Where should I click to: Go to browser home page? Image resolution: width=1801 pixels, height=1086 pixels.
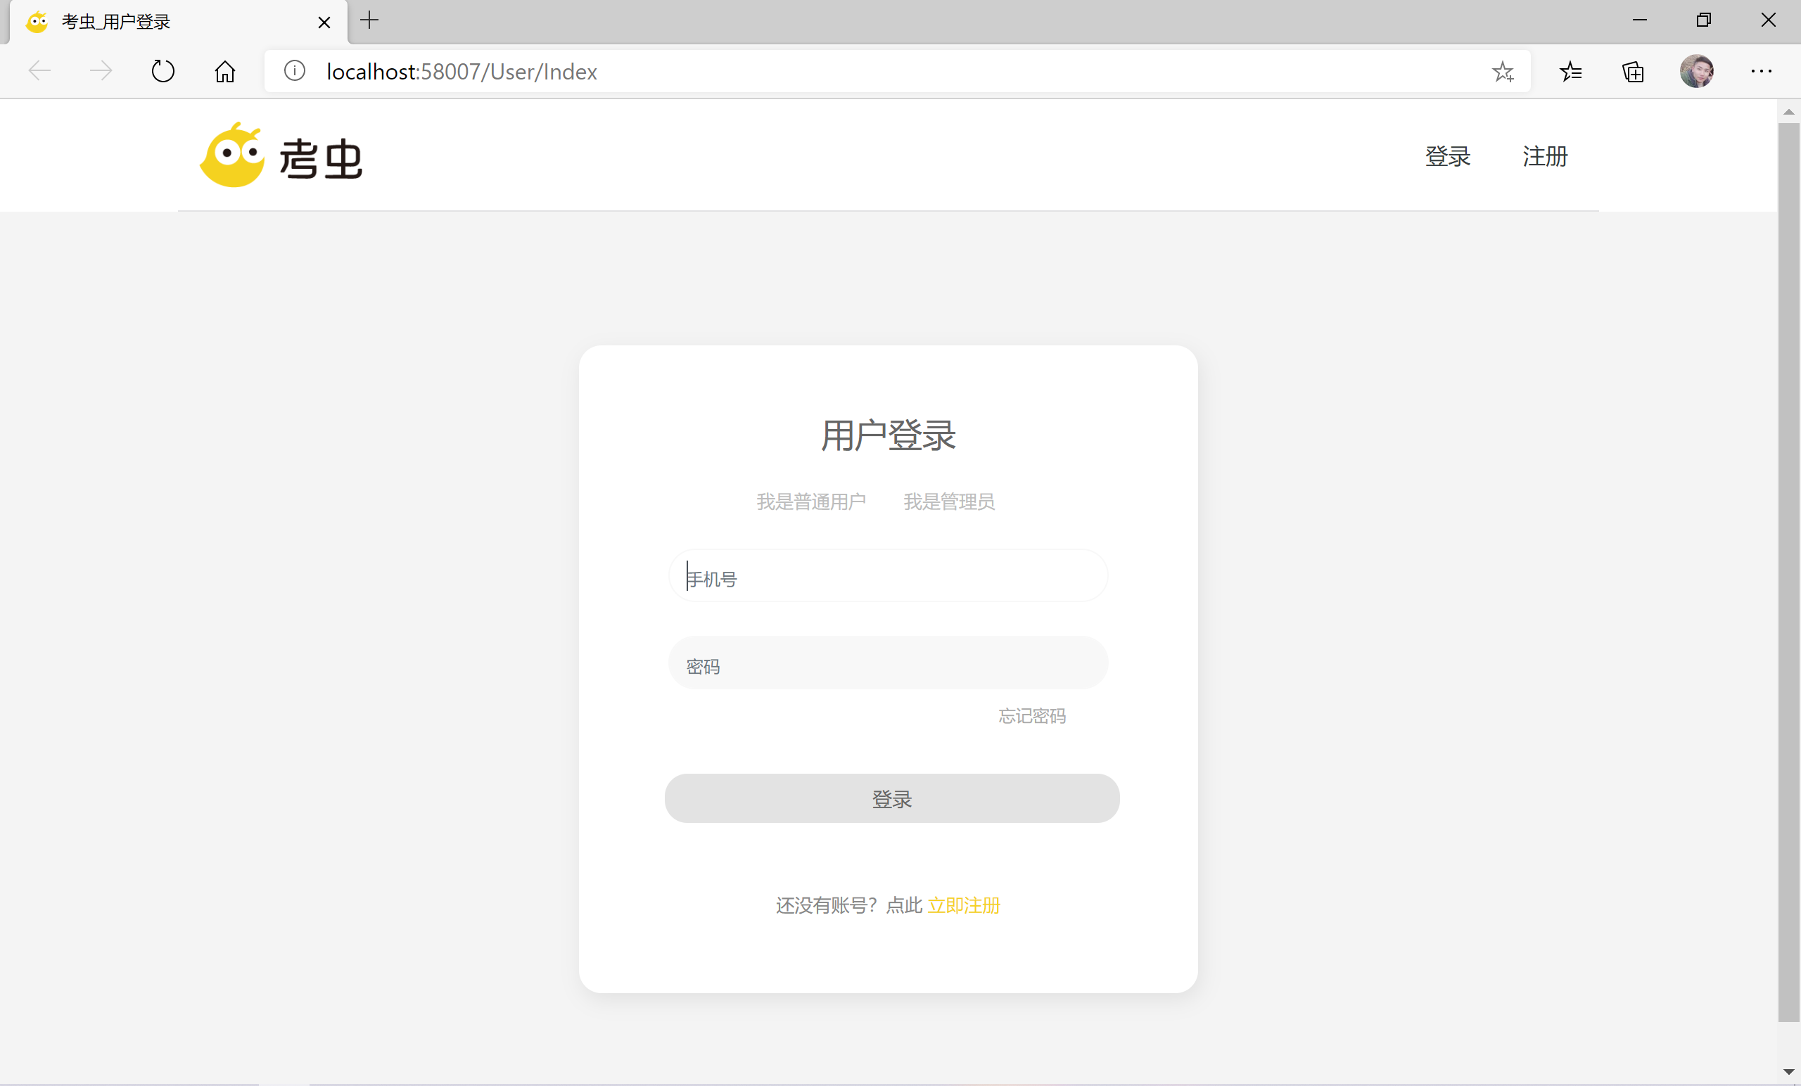[224, 72]
